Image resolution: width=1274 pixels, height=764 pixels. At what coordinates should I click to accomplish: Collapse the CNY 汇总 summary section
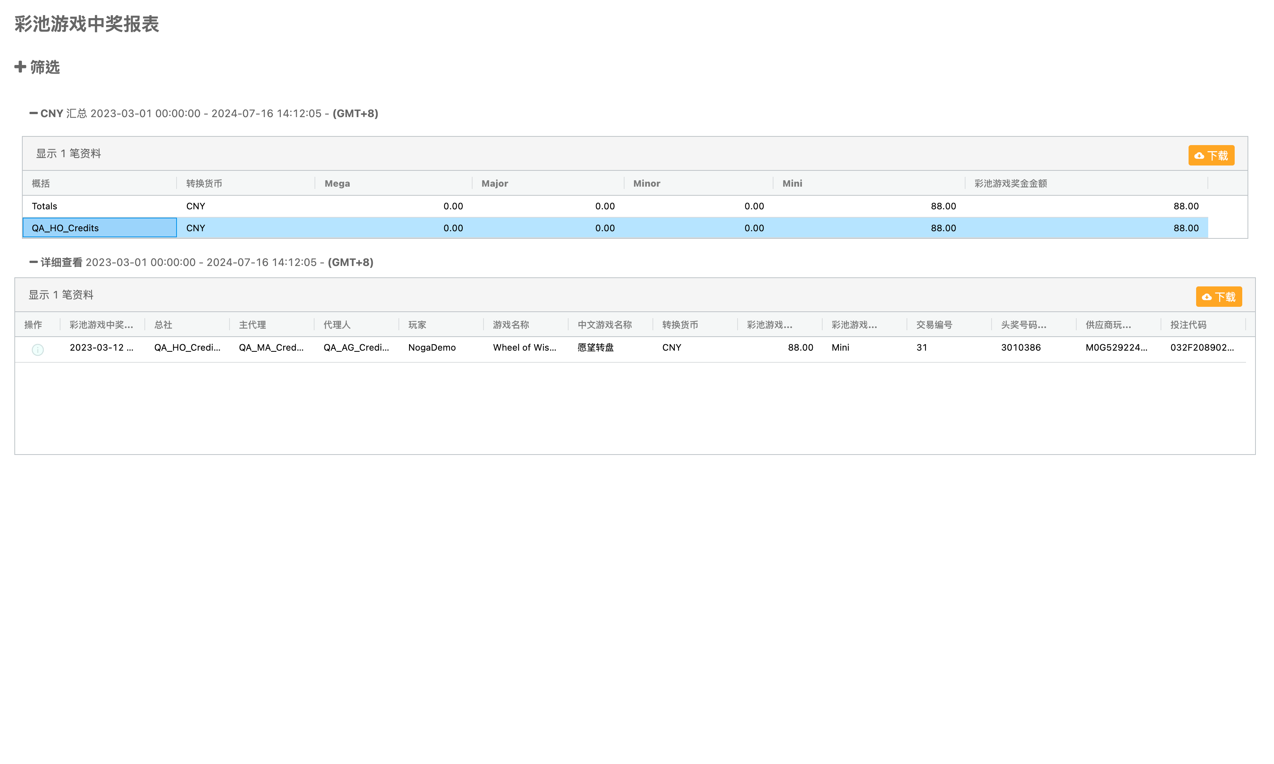pyautogui.click(x=34, y=113)
